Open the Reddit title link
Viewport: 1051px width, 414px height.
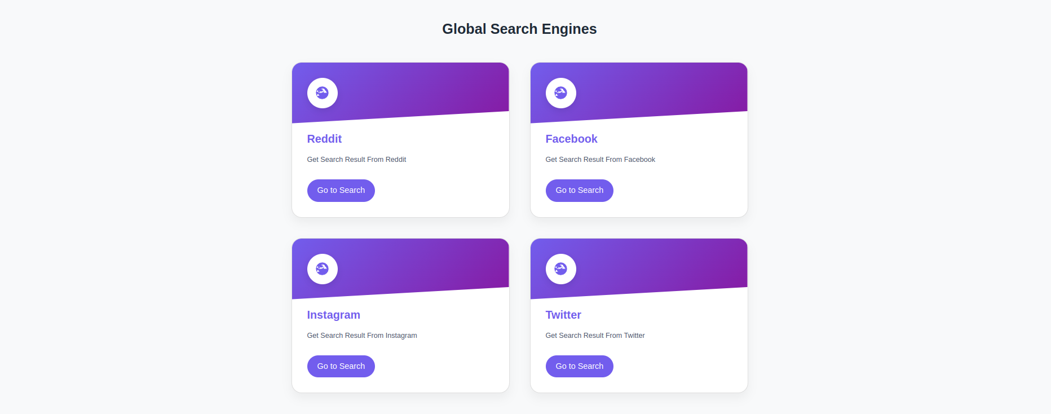(x=324, y=139)
